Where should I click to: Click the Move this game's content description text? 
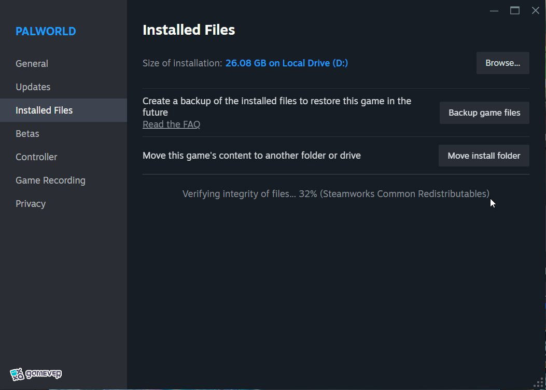pos(251,155)
